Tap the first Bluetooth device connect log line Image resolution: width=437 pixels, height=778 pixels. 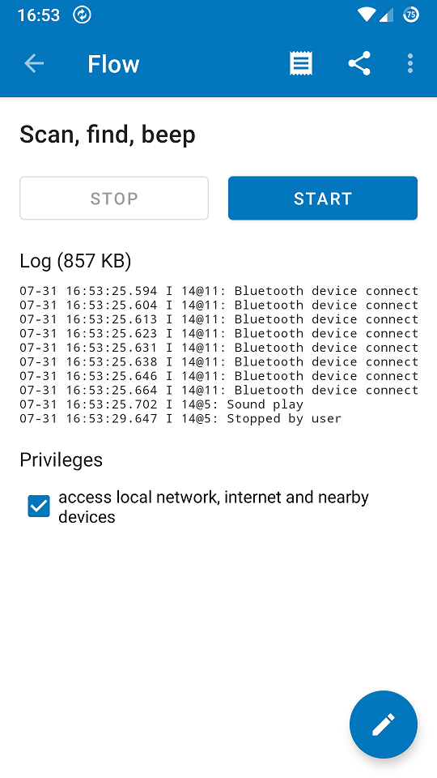coord(219,291)
